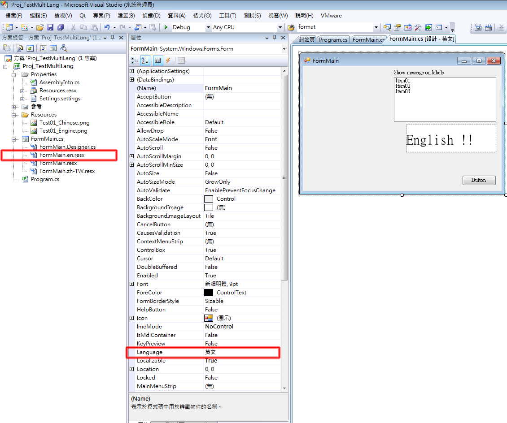Expand the (ApplicationSettings) property
The width and height of the screenshot is (507, 423).
(x=131, y=71)
